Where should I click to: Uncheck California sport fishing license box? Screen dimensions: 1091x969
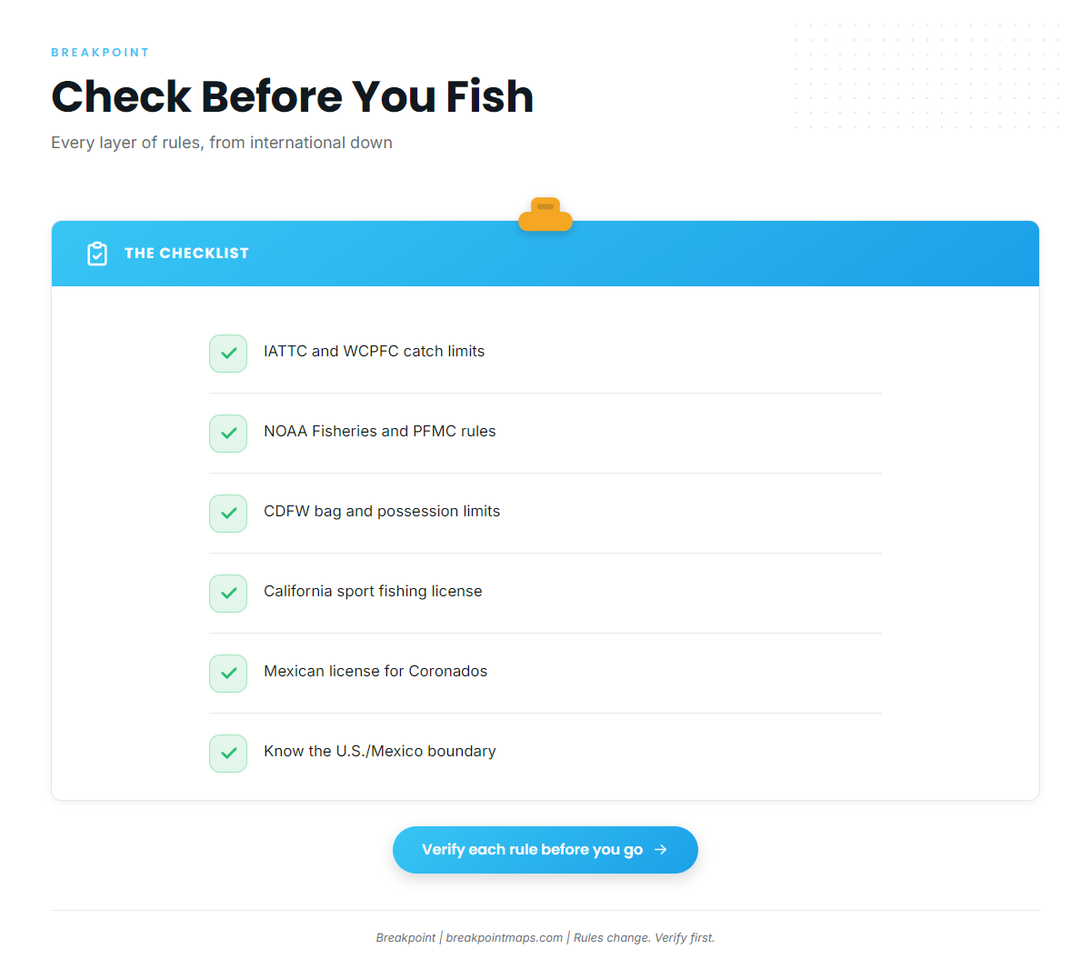(228, 594)
